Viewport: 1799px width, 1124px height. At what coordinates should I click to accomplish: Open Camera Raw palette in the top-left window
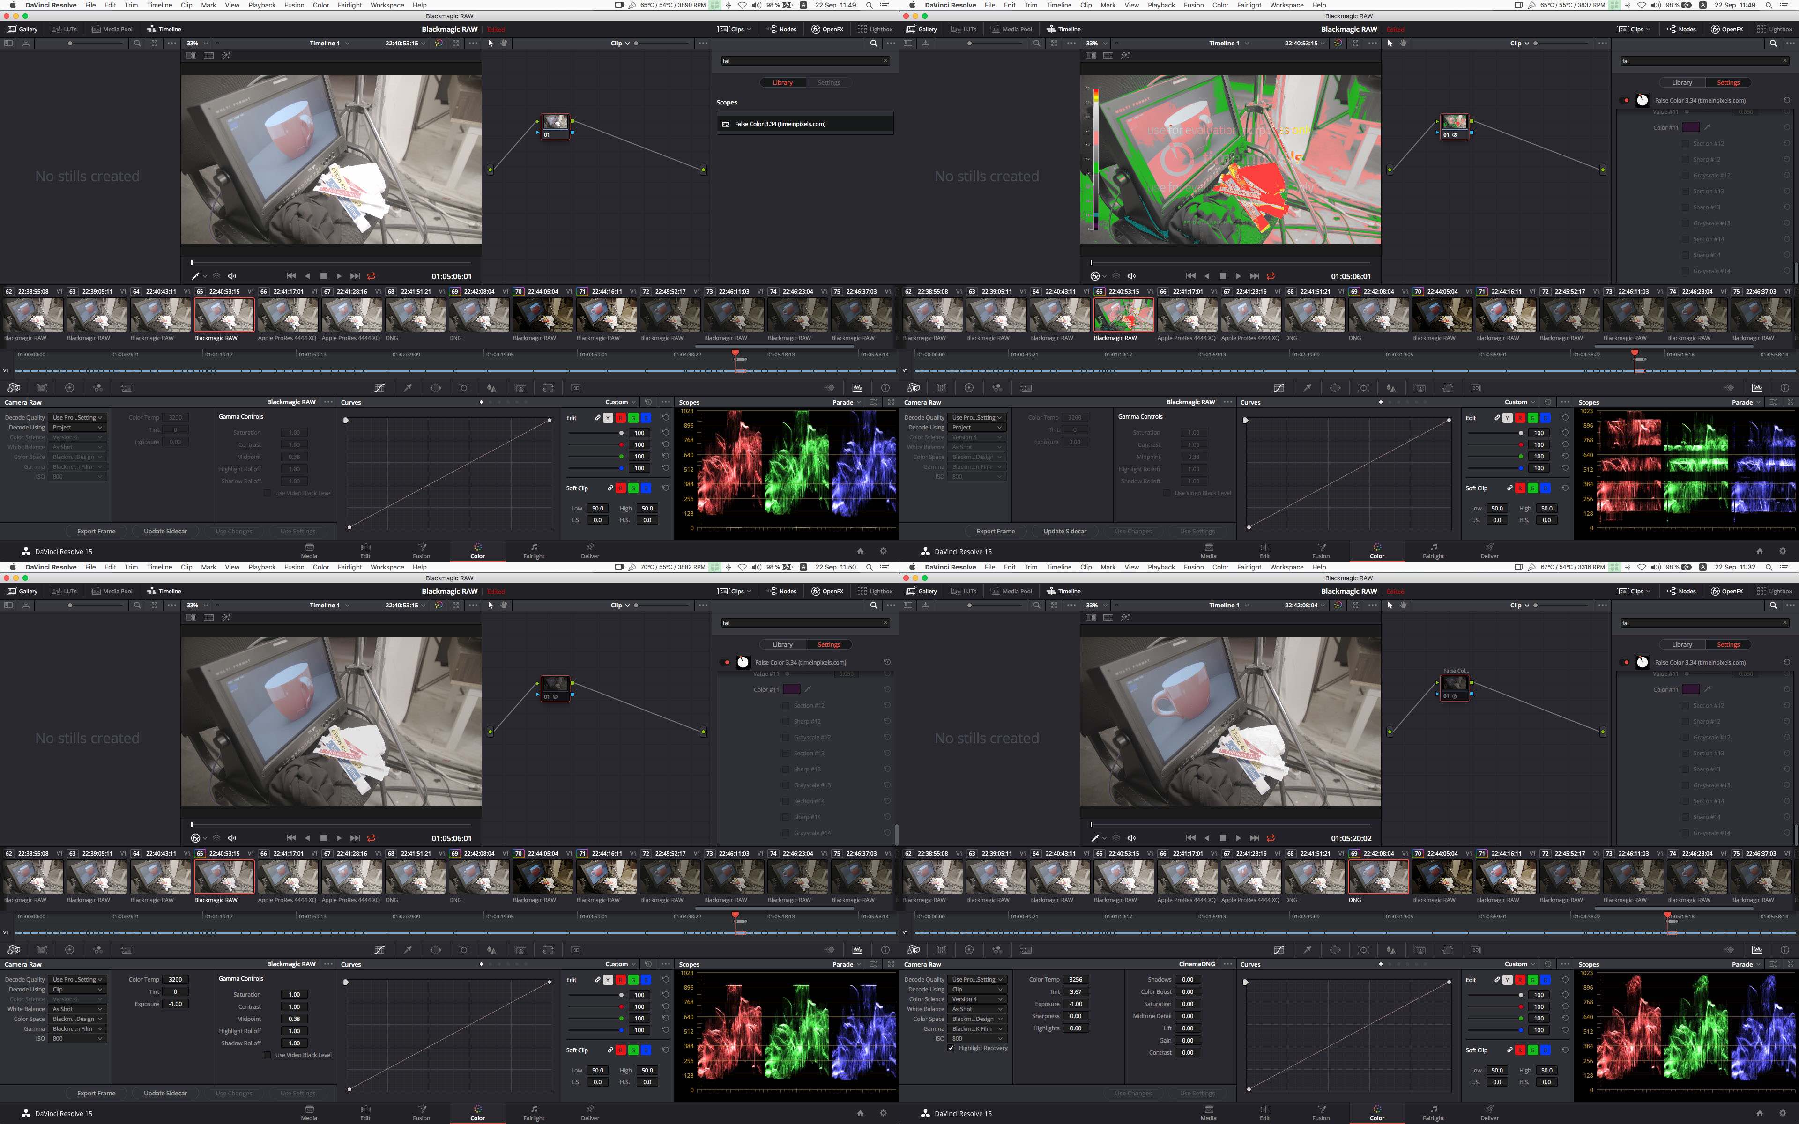(14, 387)
